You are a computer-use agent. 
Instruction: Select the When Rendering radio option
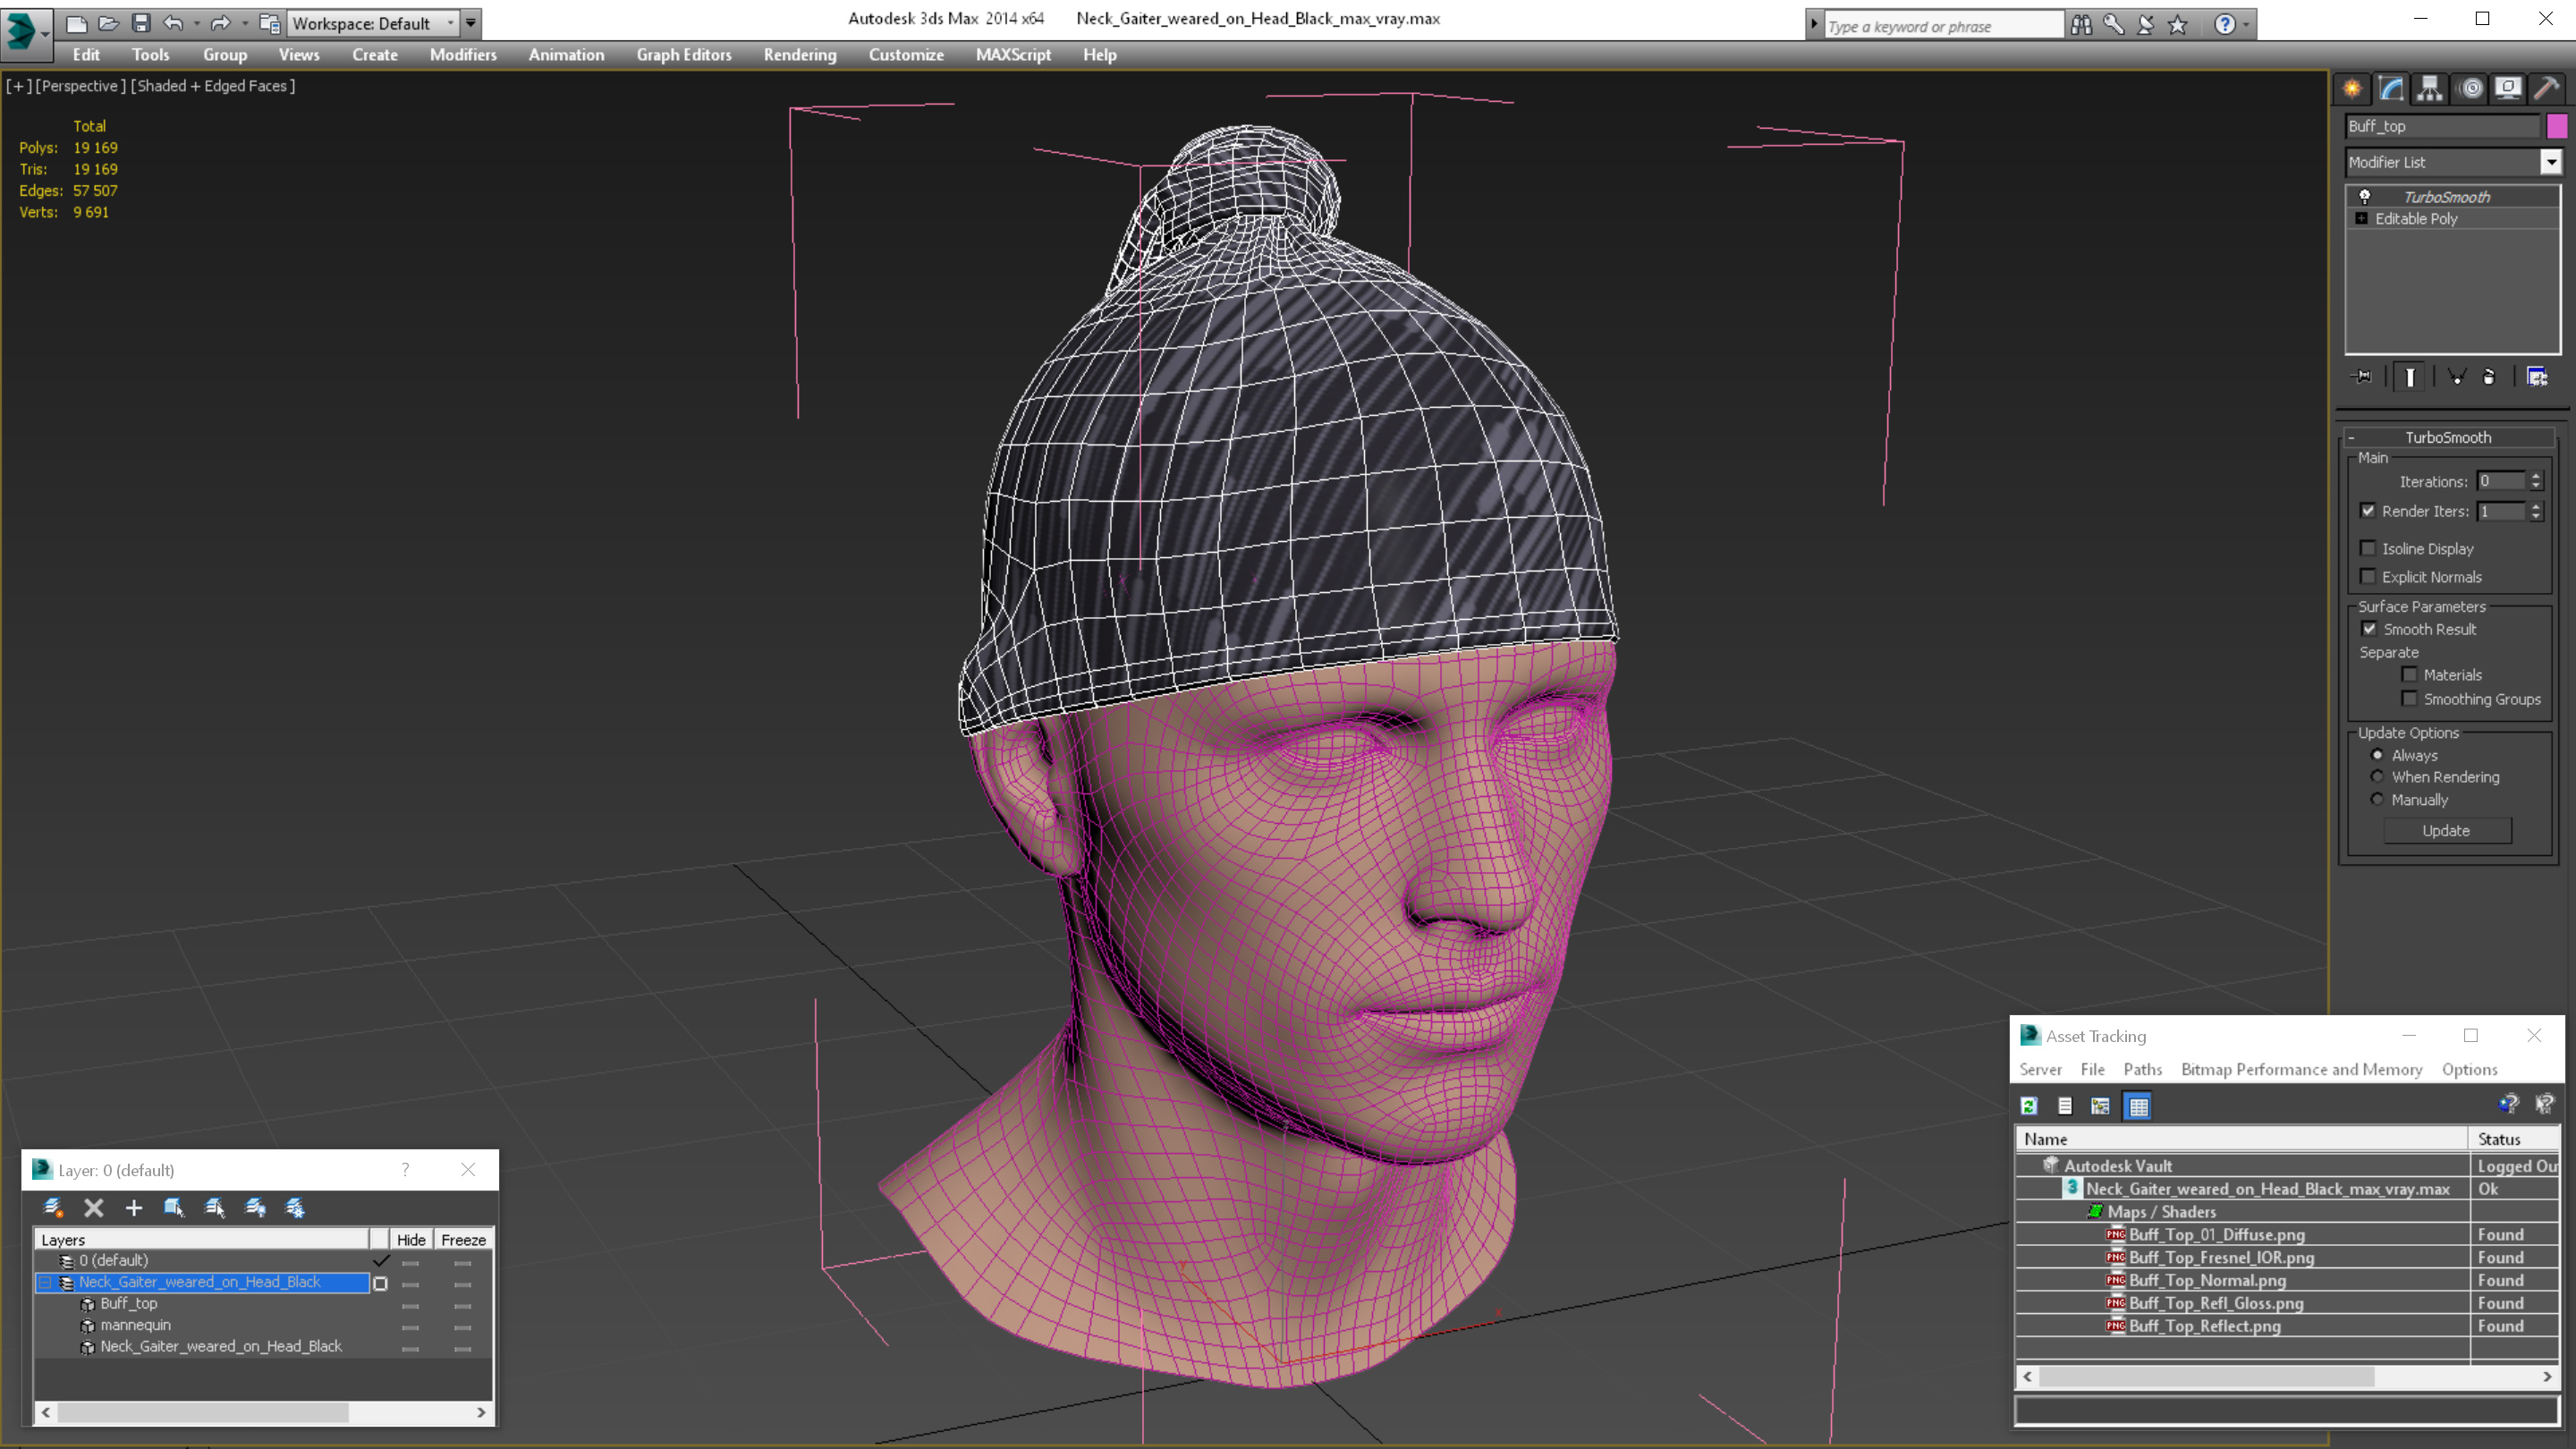[2377, 777]
